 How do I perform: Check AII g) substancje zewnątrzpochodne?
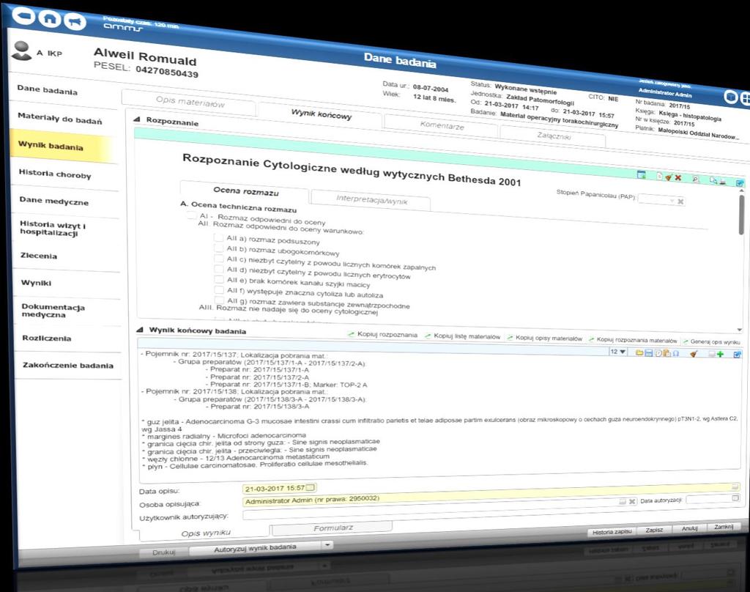point(219,300)
